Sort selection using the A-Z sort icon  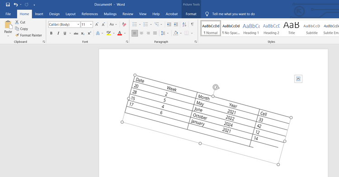[184, 24]
